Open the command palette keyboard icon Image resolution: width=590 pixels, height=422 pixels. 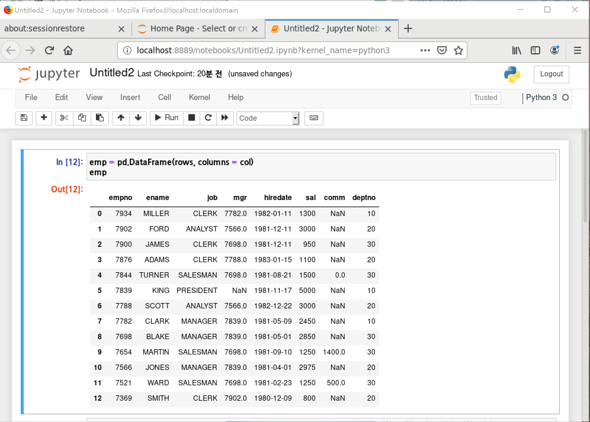point(314,118)
